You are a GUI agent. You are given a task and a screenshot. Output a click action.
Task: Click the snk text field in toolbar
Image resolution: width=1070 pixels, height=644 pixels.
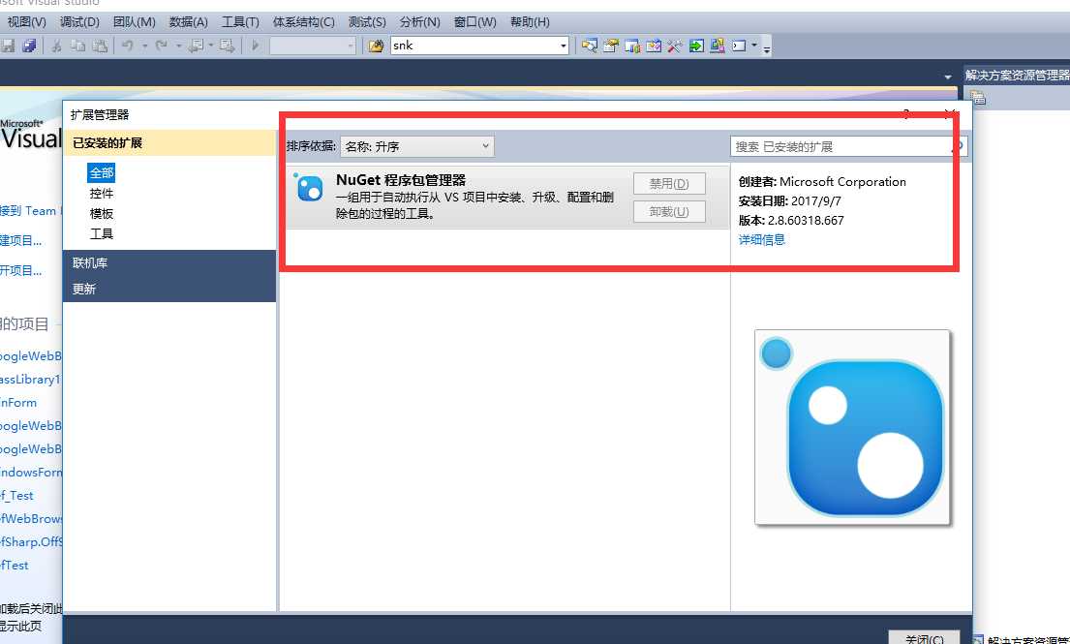474,46
